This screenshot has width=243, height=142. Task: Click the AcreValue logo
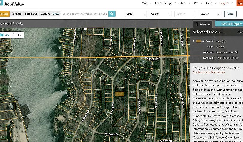point(12,3)
